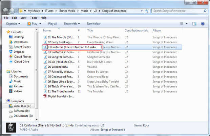Expand the Play button dropdown arrow
Image resolution: width=210 pixels, height=136 pixels.
40,24
